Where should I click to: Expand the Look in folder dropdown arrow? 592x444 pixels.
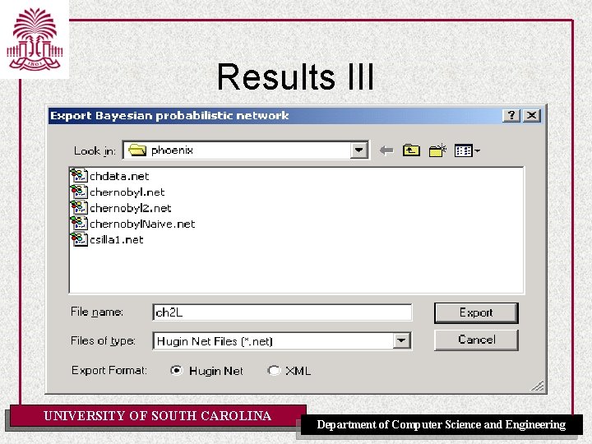(358, 150)
